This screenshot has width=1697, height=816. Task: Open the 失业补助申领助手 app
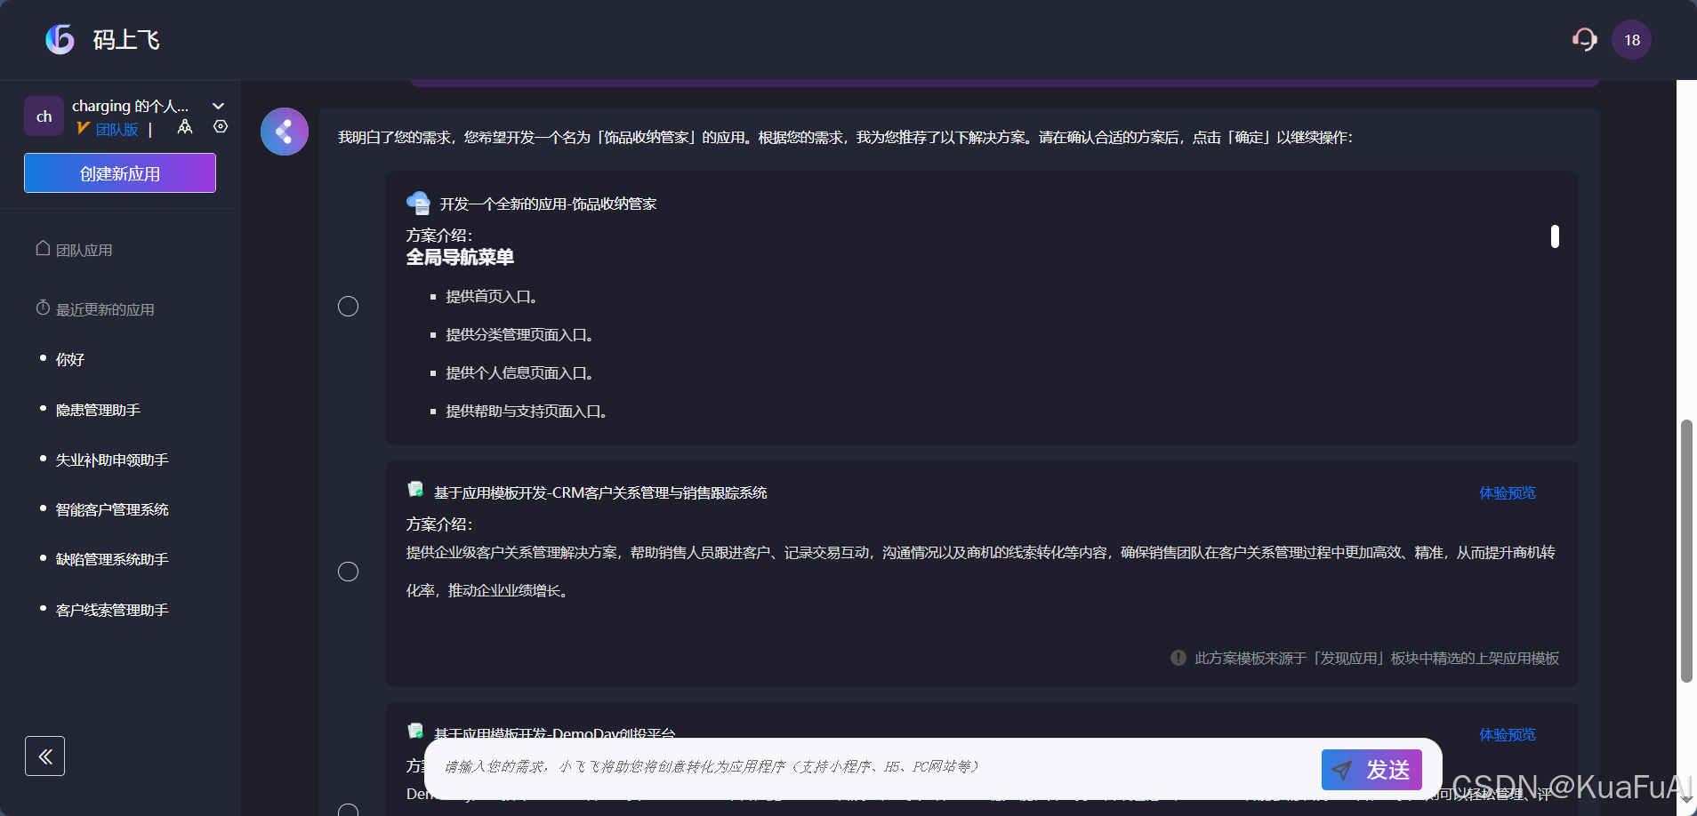pos(112,460)
